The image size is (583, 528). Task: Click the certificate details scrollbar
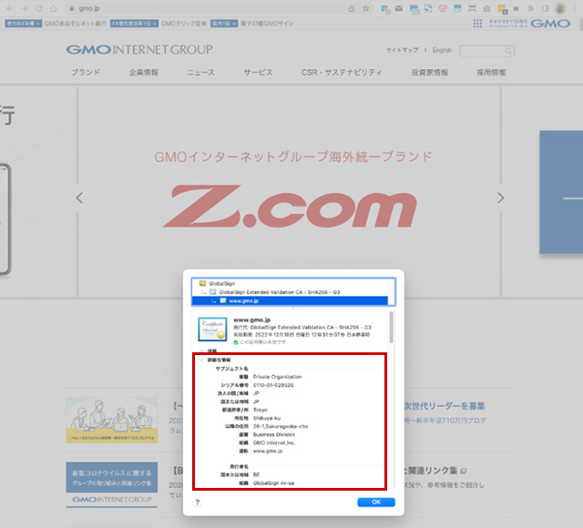(x=391, y=328)
